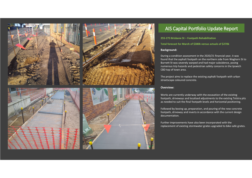Image resolution: width=252 pixels, height=178 pixels.
Task: Select the 'Overview:' heading
Action: (x=167, y=88)
